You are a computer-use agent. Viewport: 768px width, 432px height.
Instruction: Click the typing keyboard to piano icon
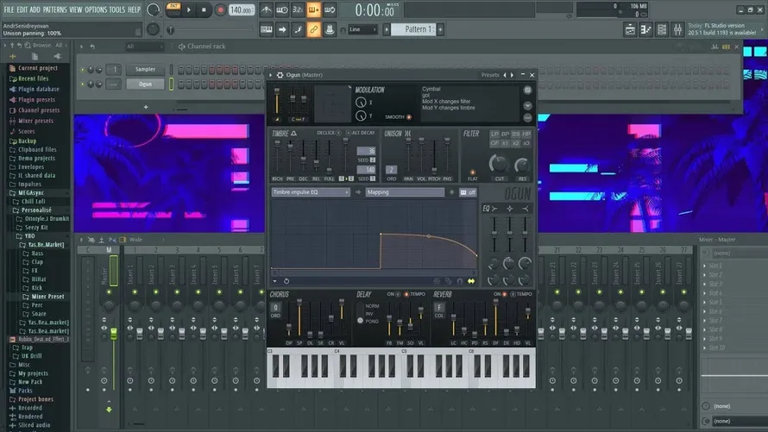[266, 29]
